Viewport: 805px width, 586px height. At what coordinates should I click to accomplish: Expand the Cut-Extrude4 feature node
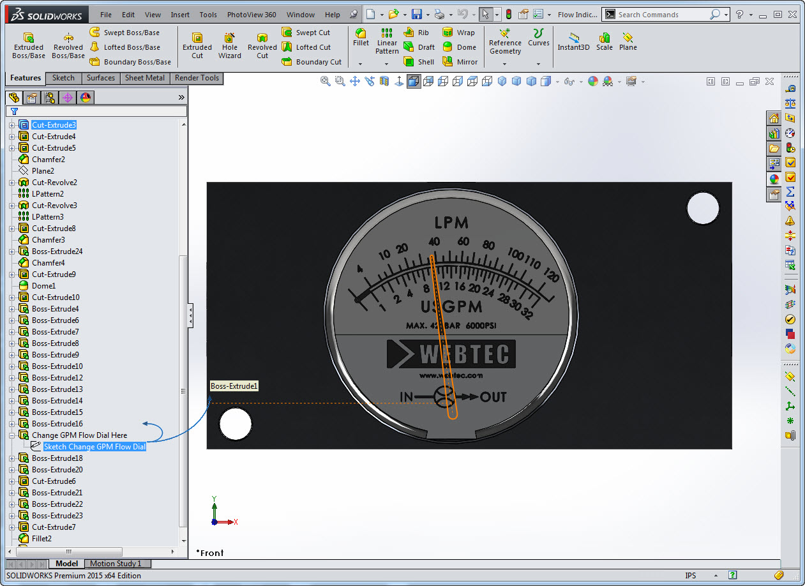point(11,137)
